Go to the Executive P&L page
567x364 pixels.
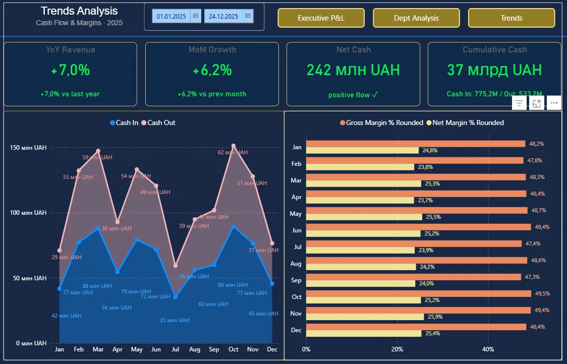tap(321, 18)
